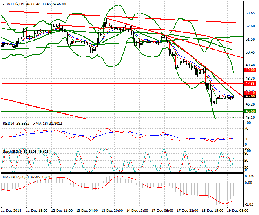Click the 46.20 price scale value
Image resolution: width=259 pixels, height=215 pixels.
[250, 104]
